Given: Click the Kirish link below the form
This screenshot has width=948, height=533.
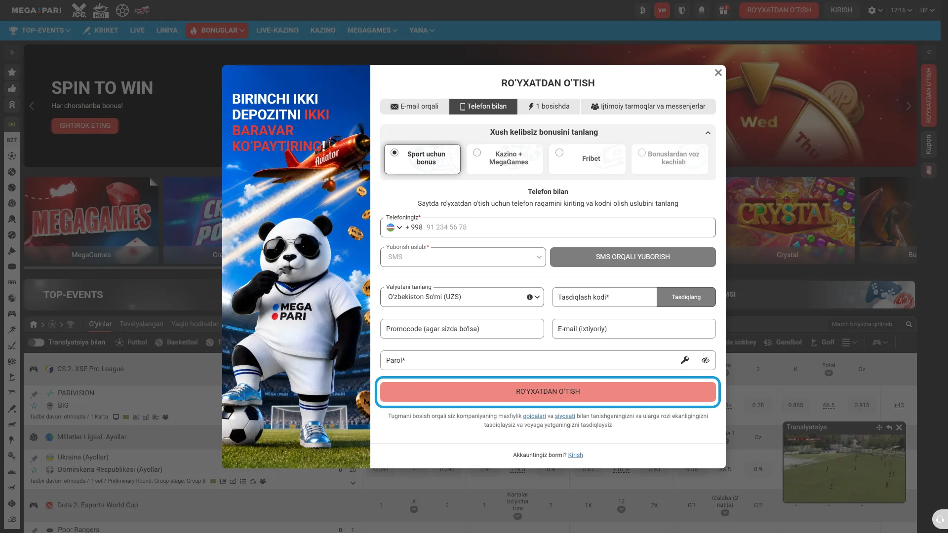Looking at the screenshot, I should click(x=575, y=456).
